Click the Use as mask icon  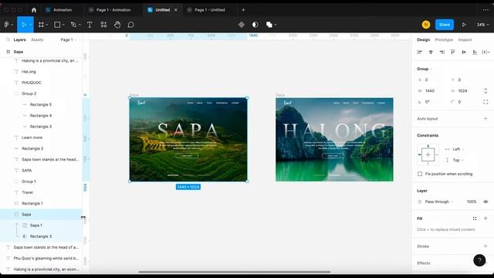(255, 25)
